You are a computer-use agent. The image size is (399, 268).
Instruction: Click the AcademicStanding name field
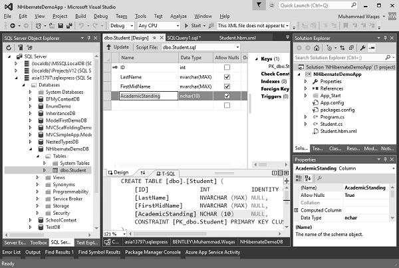pos(148,96)
